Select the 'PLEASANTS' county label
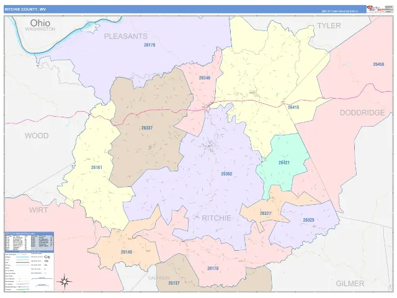This screenshot has height=298, width=397. [125, 36]
